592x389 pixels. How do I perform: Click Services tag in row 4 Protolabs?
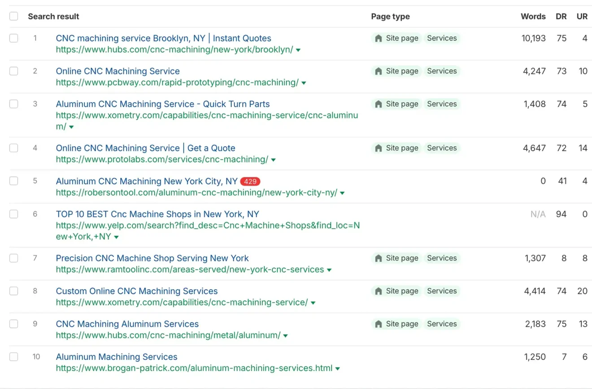click(x=442, y=148)
